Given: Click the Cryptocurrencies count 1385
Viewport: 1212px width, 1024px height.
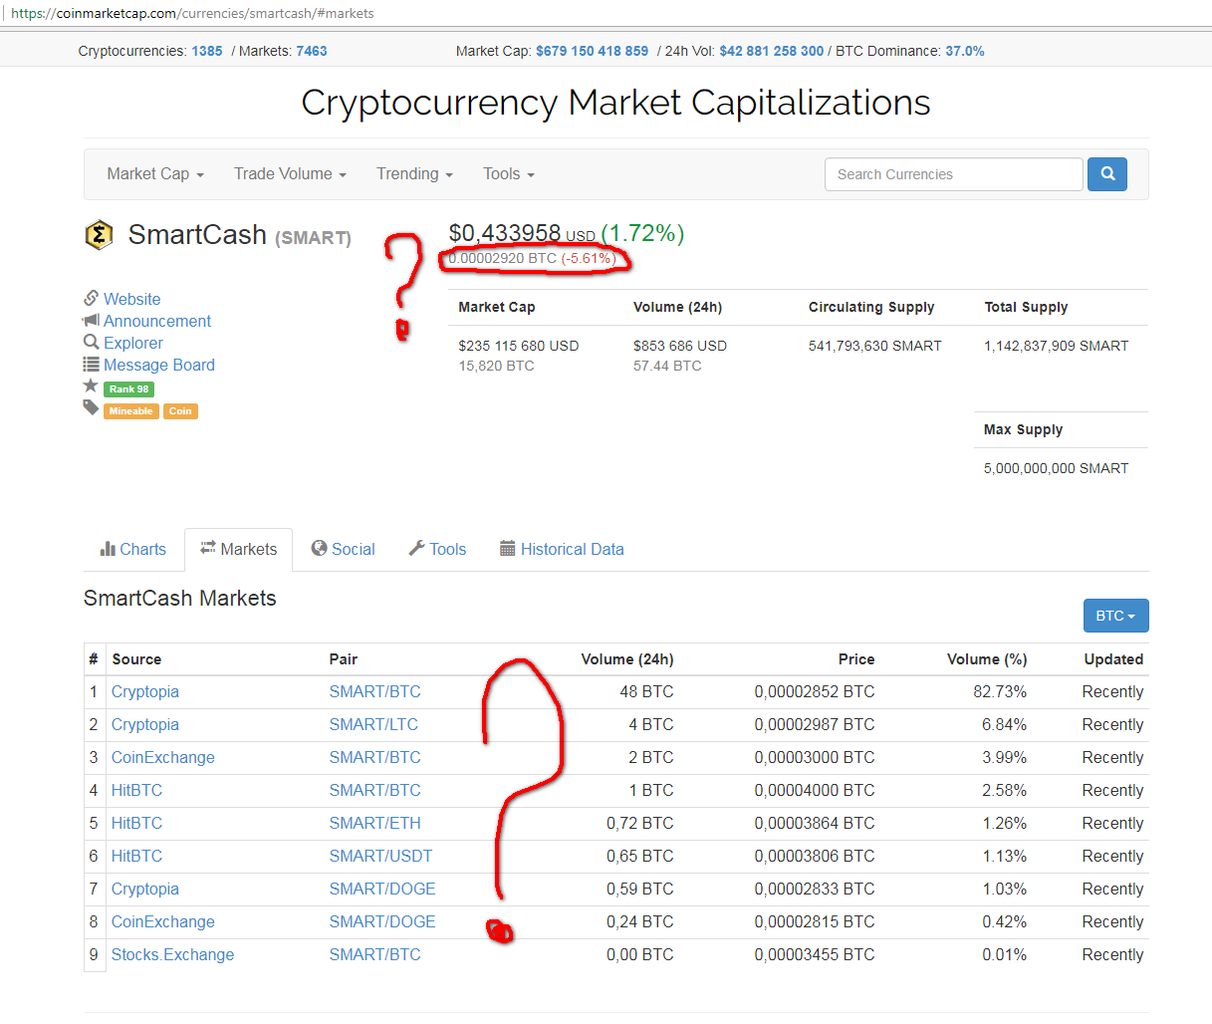Looking at the screenshot, I should [x=207, y=51].
